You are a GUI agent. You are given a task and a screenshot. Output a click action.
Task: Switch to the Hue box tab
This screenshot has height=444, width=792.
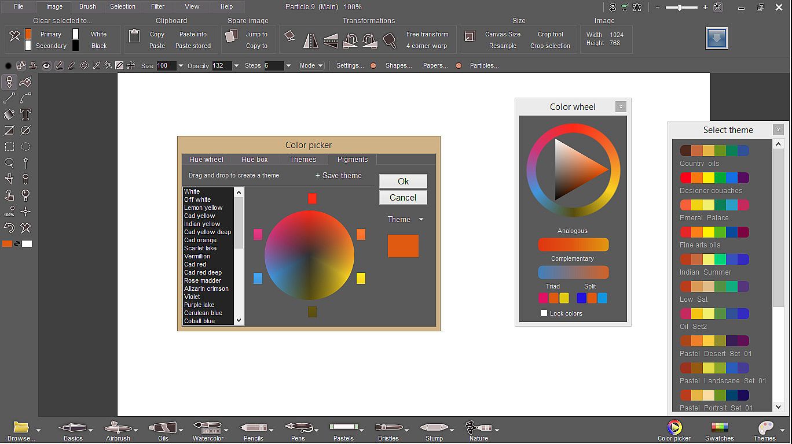pos(254,160)
